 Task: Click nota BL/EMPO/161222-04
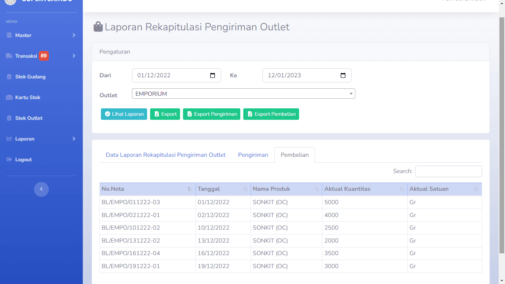pyautogui.click(x=131, y=253)
